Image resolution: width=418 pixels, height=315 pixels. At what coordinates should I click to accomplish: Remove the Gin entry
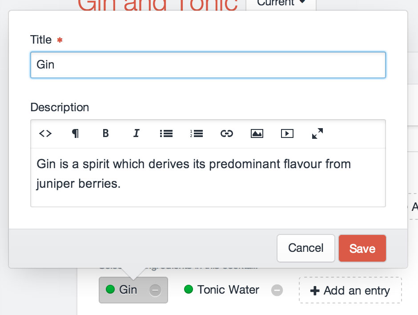[x=155, y=290]
